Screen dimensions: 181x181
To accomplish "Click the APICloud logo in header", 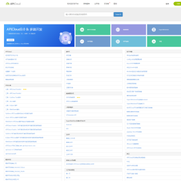I will coord(13,4).
